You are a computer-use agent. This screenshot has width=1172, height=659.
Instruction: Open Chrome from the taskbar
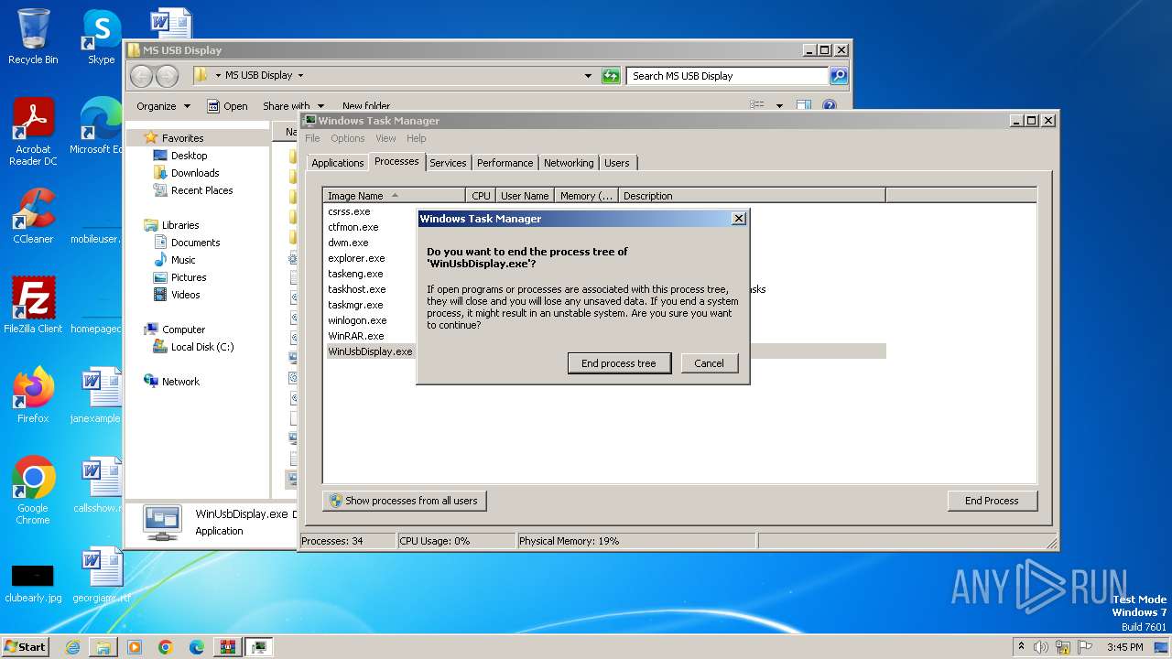coord(166,647)
